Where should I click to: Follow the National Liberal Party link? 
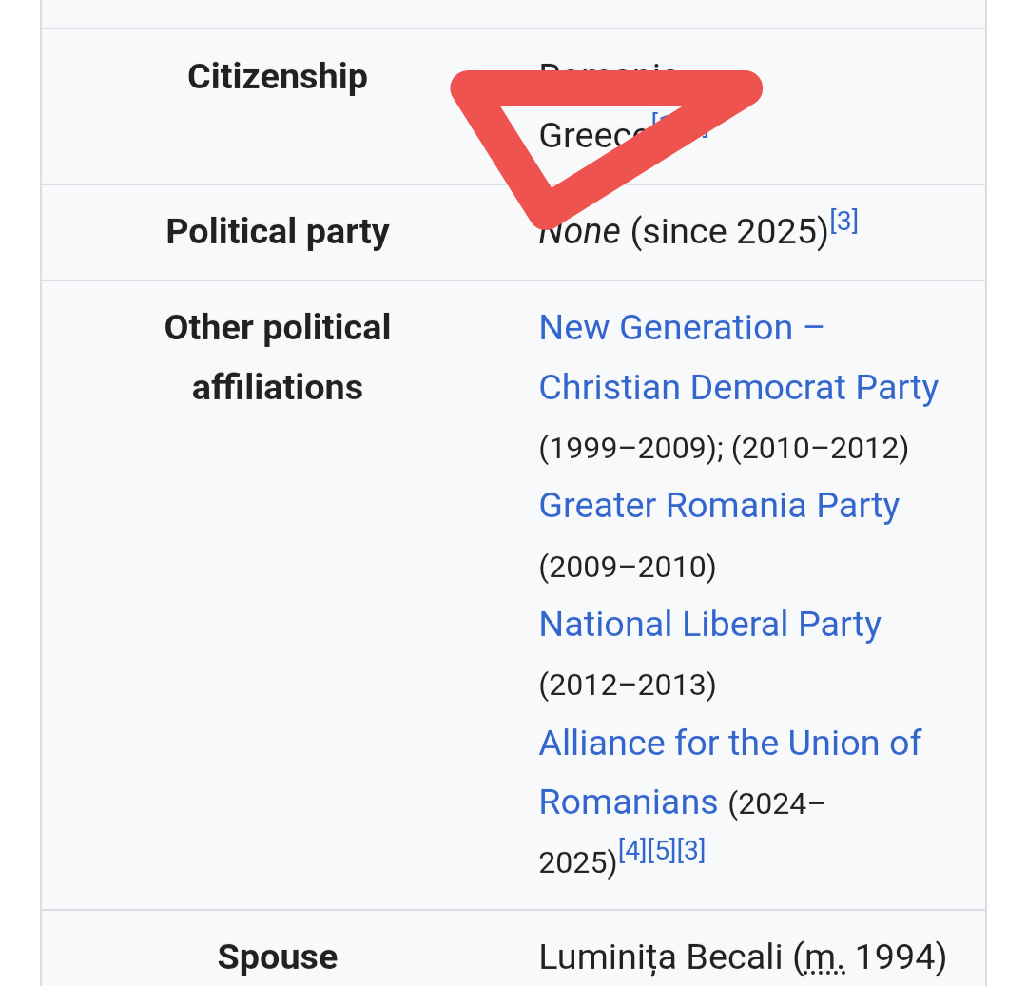pos(710,624)
